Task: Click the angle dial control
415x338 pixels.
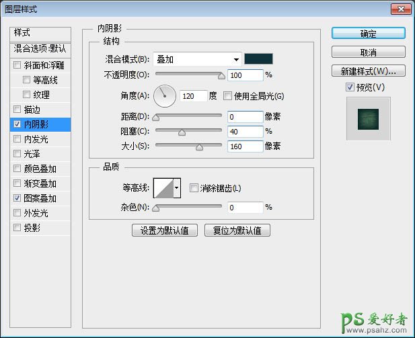Action: (164, 96)
